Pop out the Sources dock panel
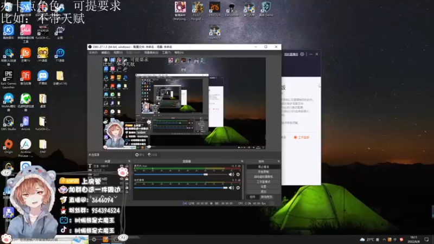Screen dimensions: 434x244 point(129,161)
